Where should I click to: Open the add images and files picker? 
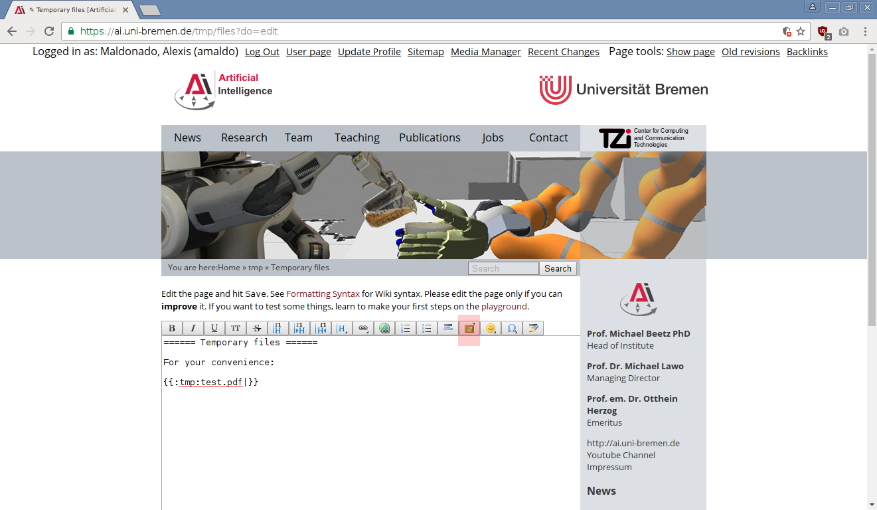coord(469,328)
